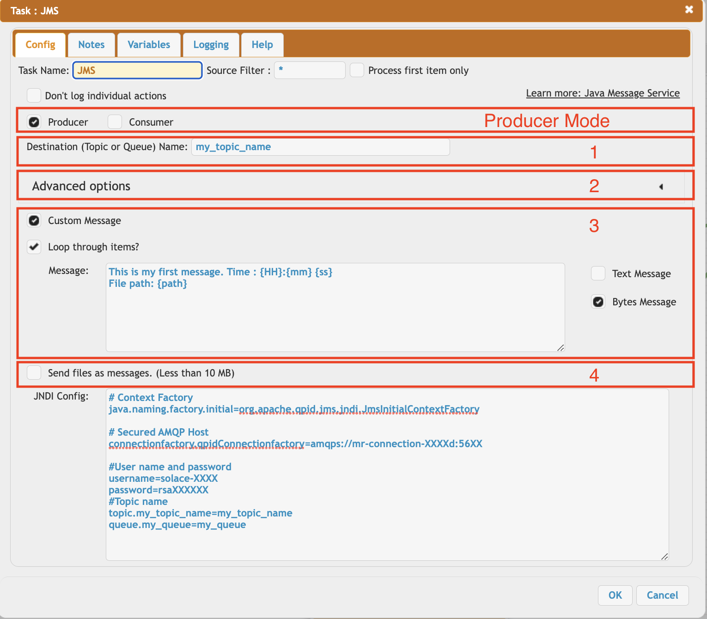Click the 'queue.my_queue=my_queue' line
This screenshot has width=707, height=619.
click(177, 525)
